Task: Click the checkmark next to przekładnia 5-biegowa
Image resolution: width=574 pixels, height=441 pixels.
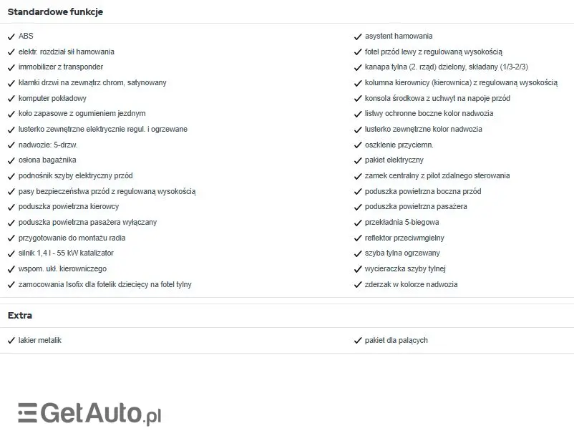Action: (x=358, y=223)
